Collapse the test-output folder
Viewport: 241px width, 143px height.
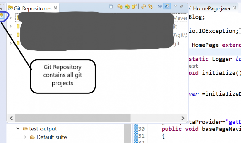(18, 128)
